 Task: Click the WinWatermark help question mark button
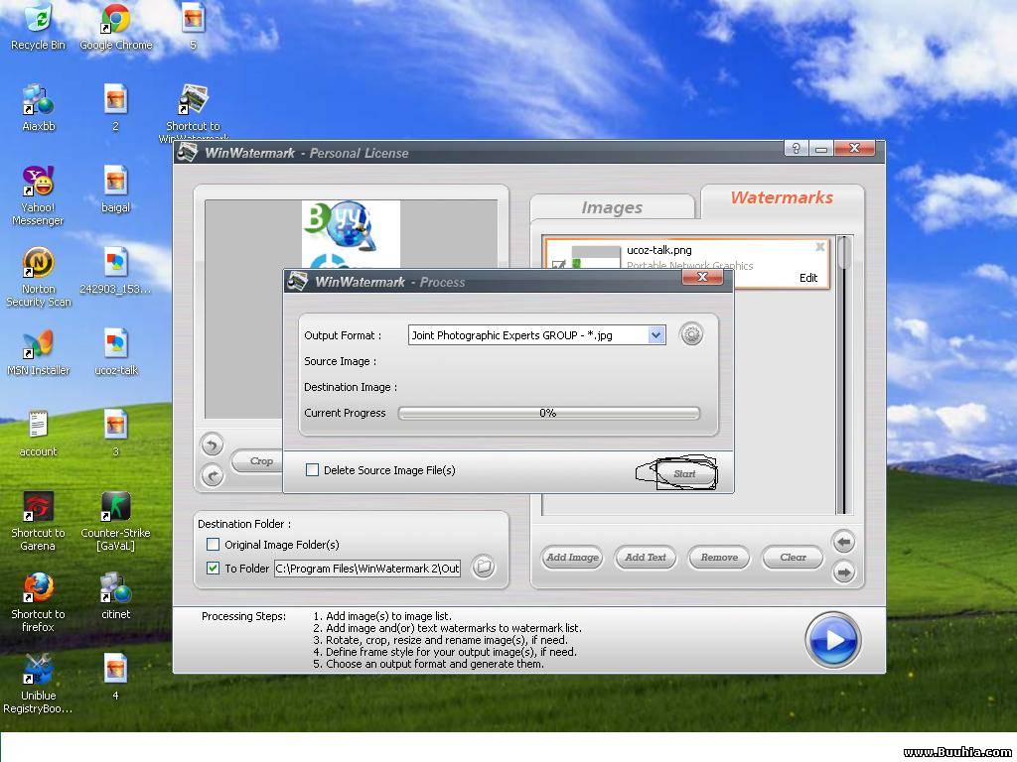(x=796, y=149)
